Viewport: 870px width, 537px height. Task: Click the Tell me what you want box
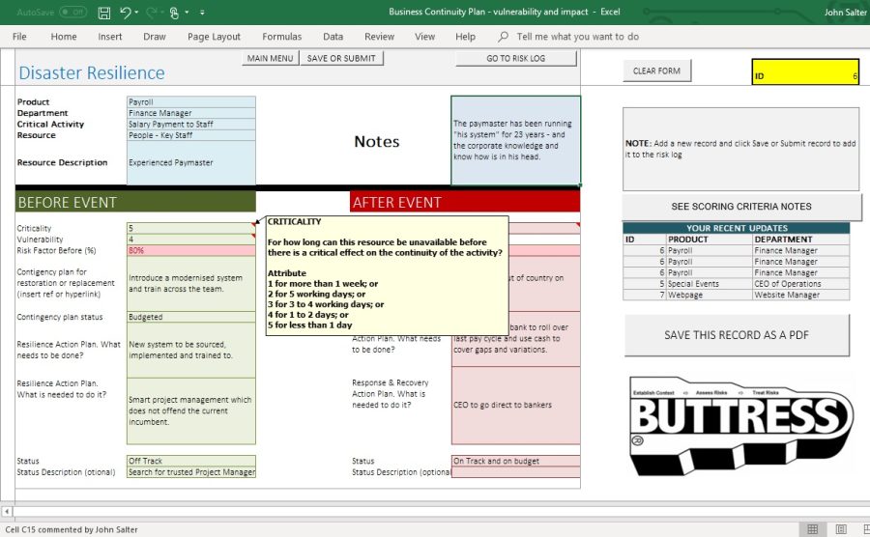[578, 37]
